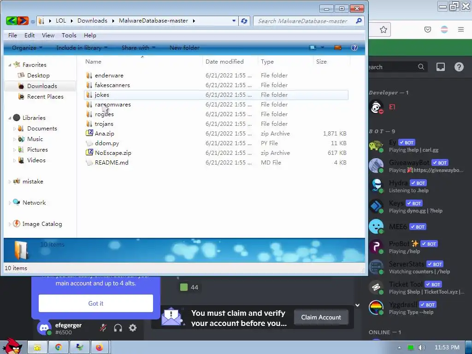
Task: Select the ddom.py file icon
Action: (x=89, y=143)
